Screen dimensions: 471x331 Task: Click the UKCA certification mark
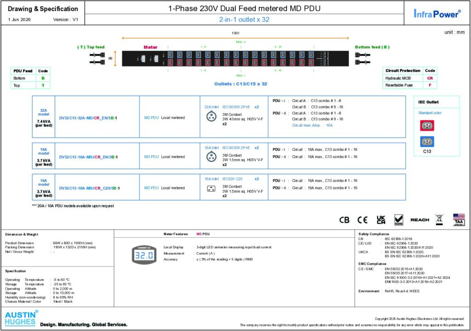coord(381,220)
